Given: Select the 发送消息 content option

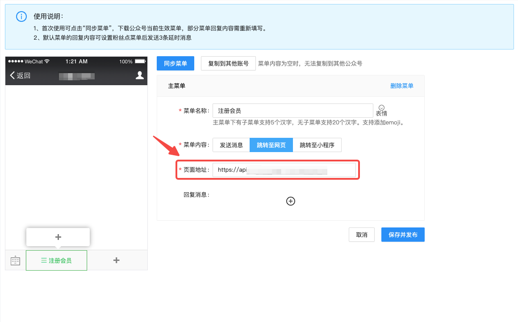Looking at the screenshot, I should pyautogui.click(x=231, y=145).
